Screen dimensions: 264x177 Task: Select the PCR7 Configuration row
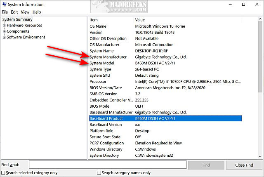tap(165, 143)
